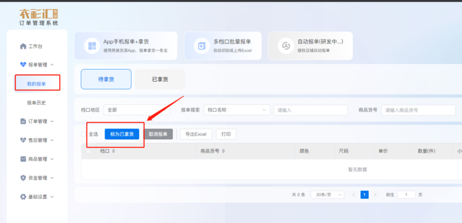Viewport: 462px width, 223px height.
Task: Click the 基础设置 gear icon
Action: (23, 197)
